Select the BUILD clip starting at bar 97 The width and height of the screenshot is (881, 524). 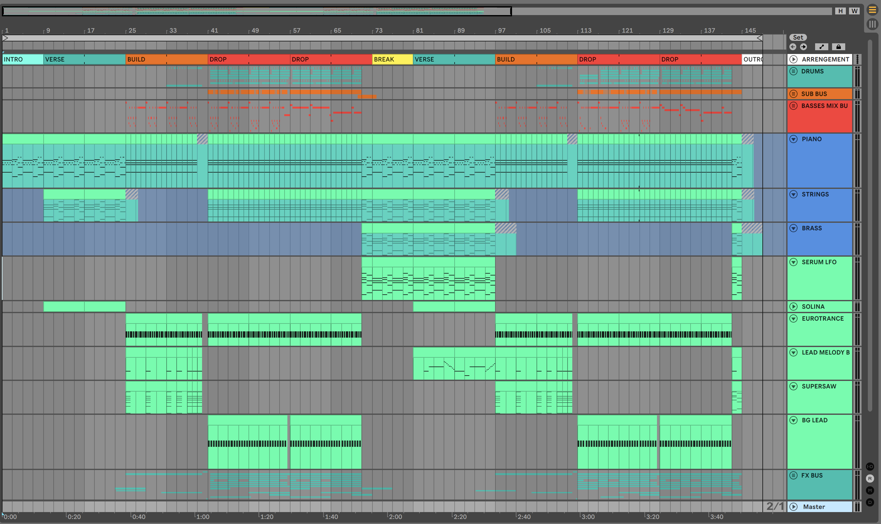[x=536, y=59]
